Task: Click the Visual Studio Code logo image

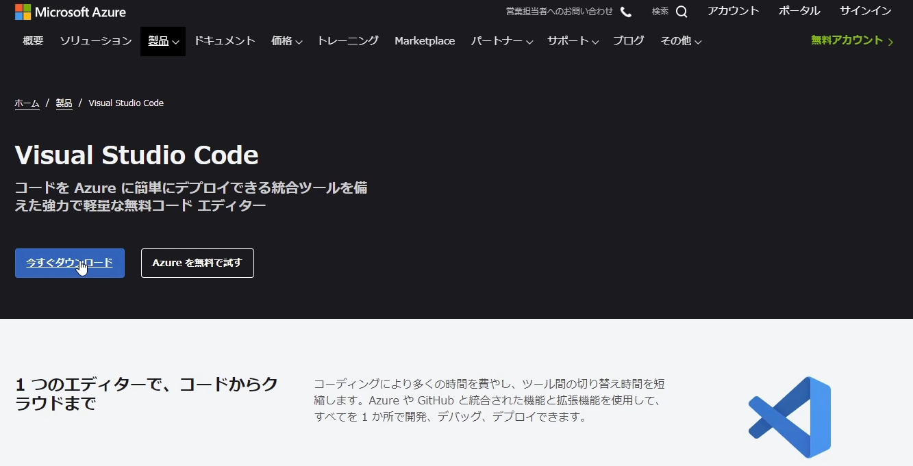Action: tap(790, 417)
